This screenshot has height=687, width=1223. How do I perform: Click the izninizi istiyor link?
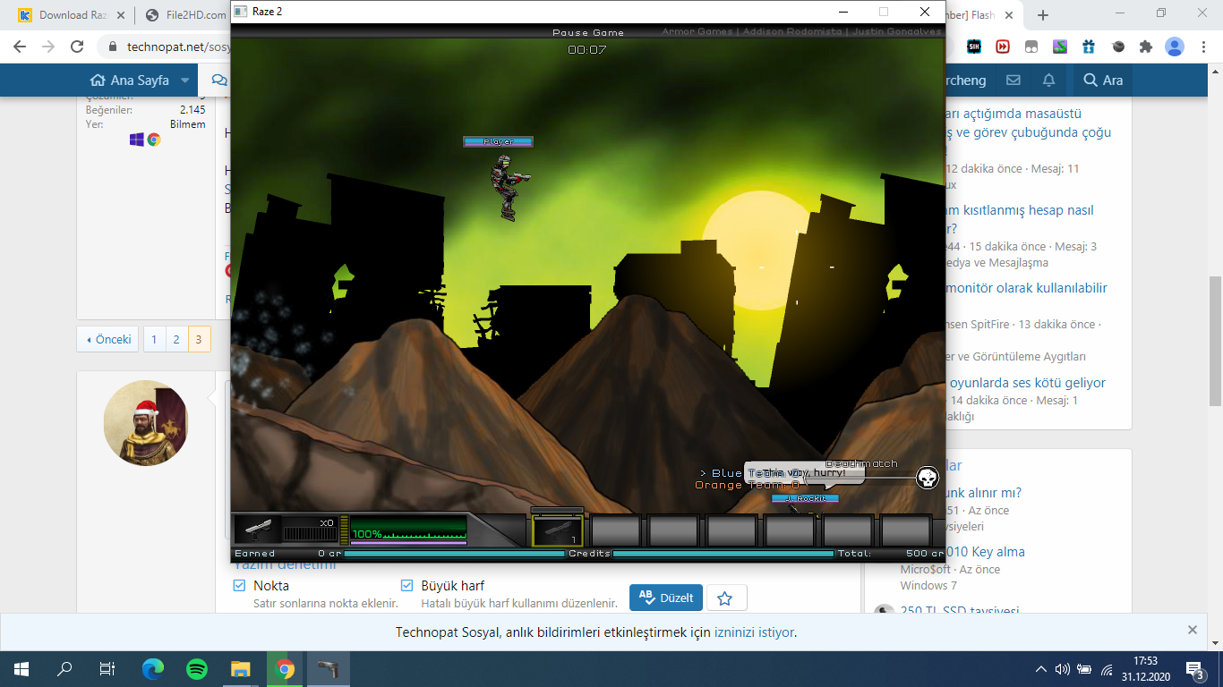pos(754,632)
